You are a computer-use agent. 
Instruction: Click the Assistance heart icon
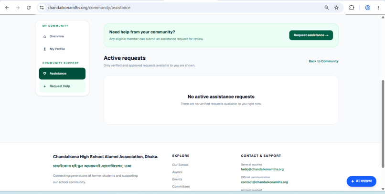tap(45, 74)
